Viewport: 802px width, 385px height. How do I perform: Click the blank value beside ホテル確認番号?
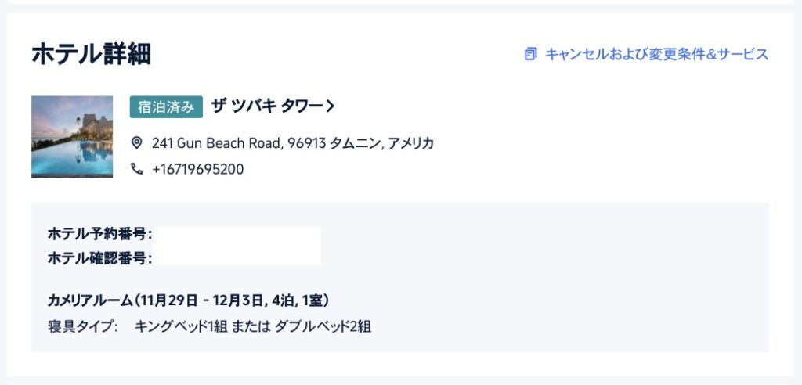[x=237, y=256]
